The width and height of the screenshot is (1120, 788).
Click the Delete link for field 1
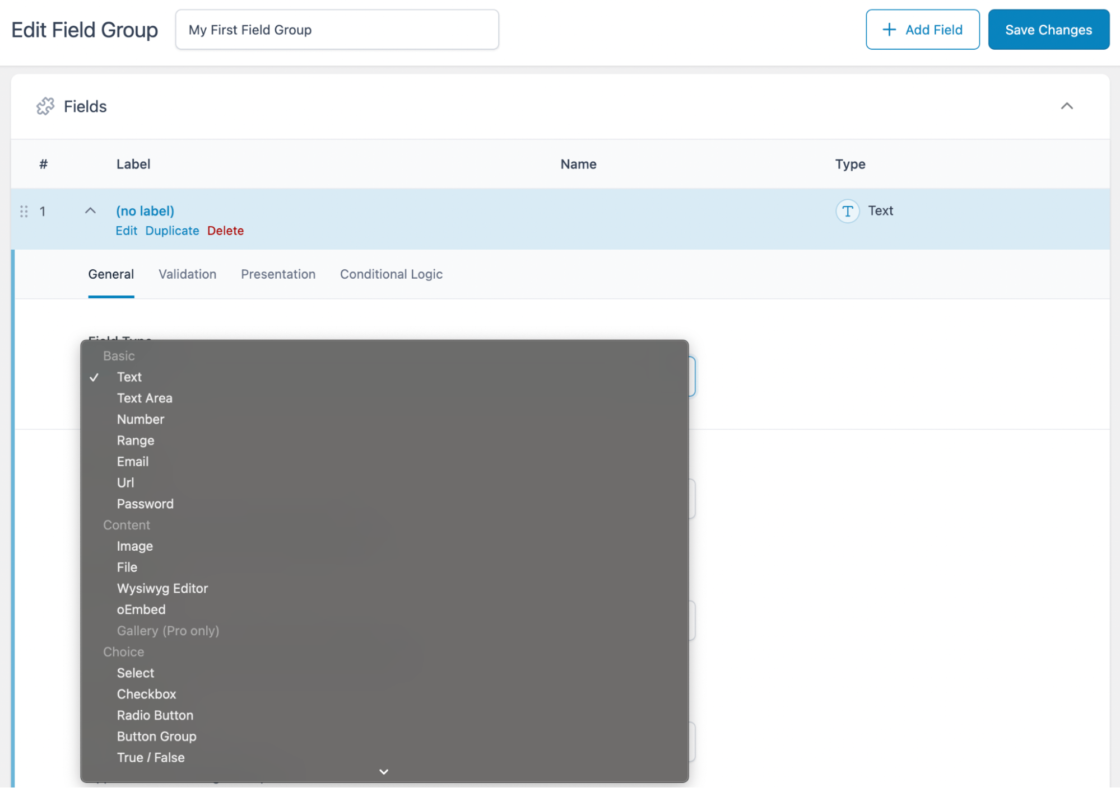pos(225,230)
